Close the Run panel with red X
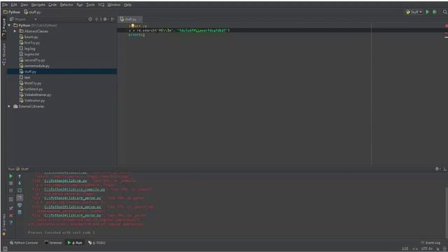 point(10,216)
